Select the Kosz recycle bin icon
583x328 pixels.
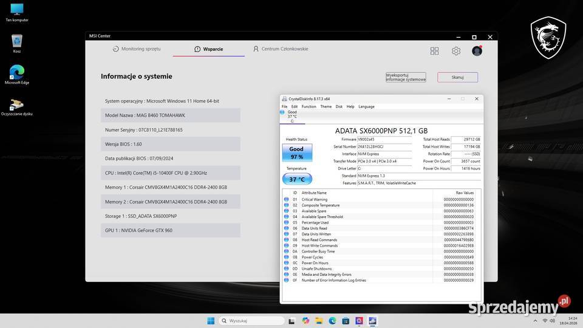pos(16,41)
